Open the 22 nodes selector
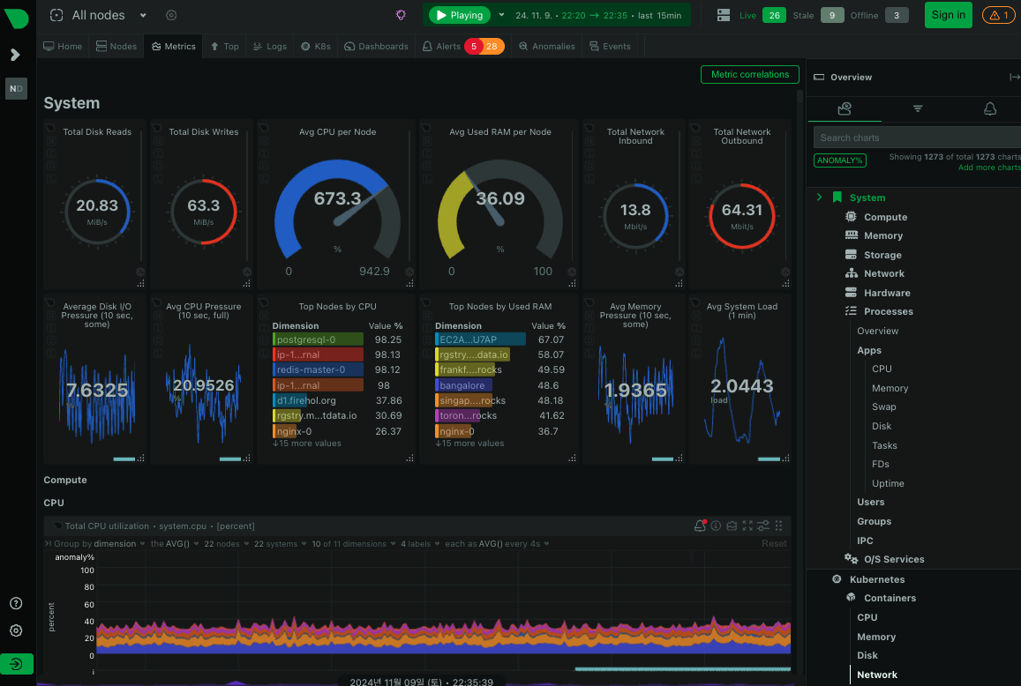The height and width of the screenshot is (686, 1021). [227, 543]
